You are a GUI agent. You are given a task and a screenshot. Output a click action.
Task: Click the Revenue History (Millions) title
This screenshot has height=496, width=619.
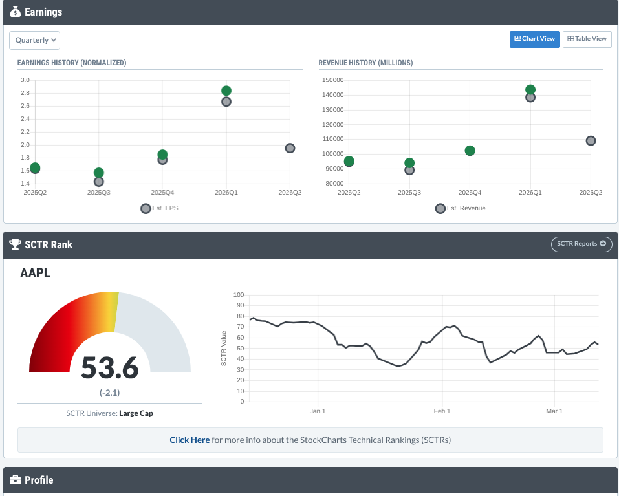[365, 63]
